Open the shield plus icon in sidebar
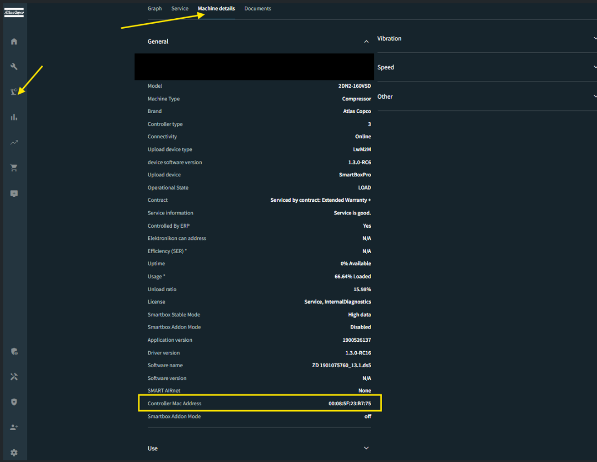Viewport: 597px width, 462px height. pyautogui.click(x=14, y=402)
